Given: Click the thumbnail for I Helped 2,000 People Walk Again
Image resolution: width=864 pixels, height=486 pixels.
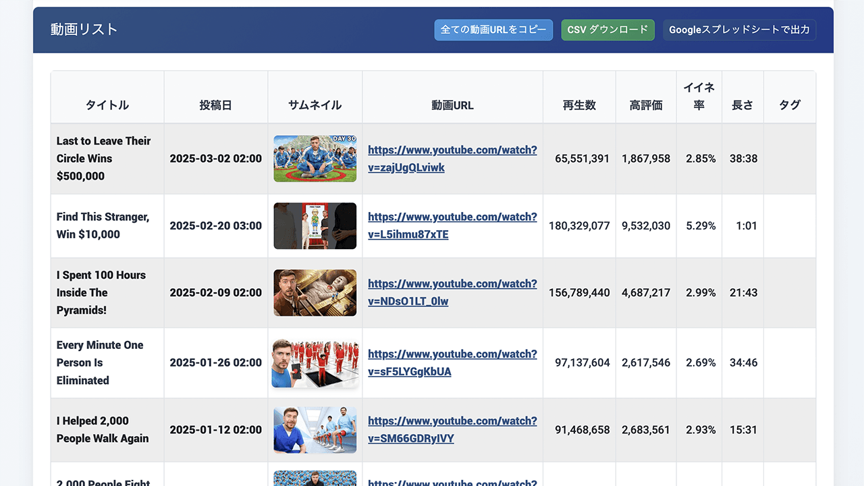Looking at the screenshot, I should [x=315, y=429].
